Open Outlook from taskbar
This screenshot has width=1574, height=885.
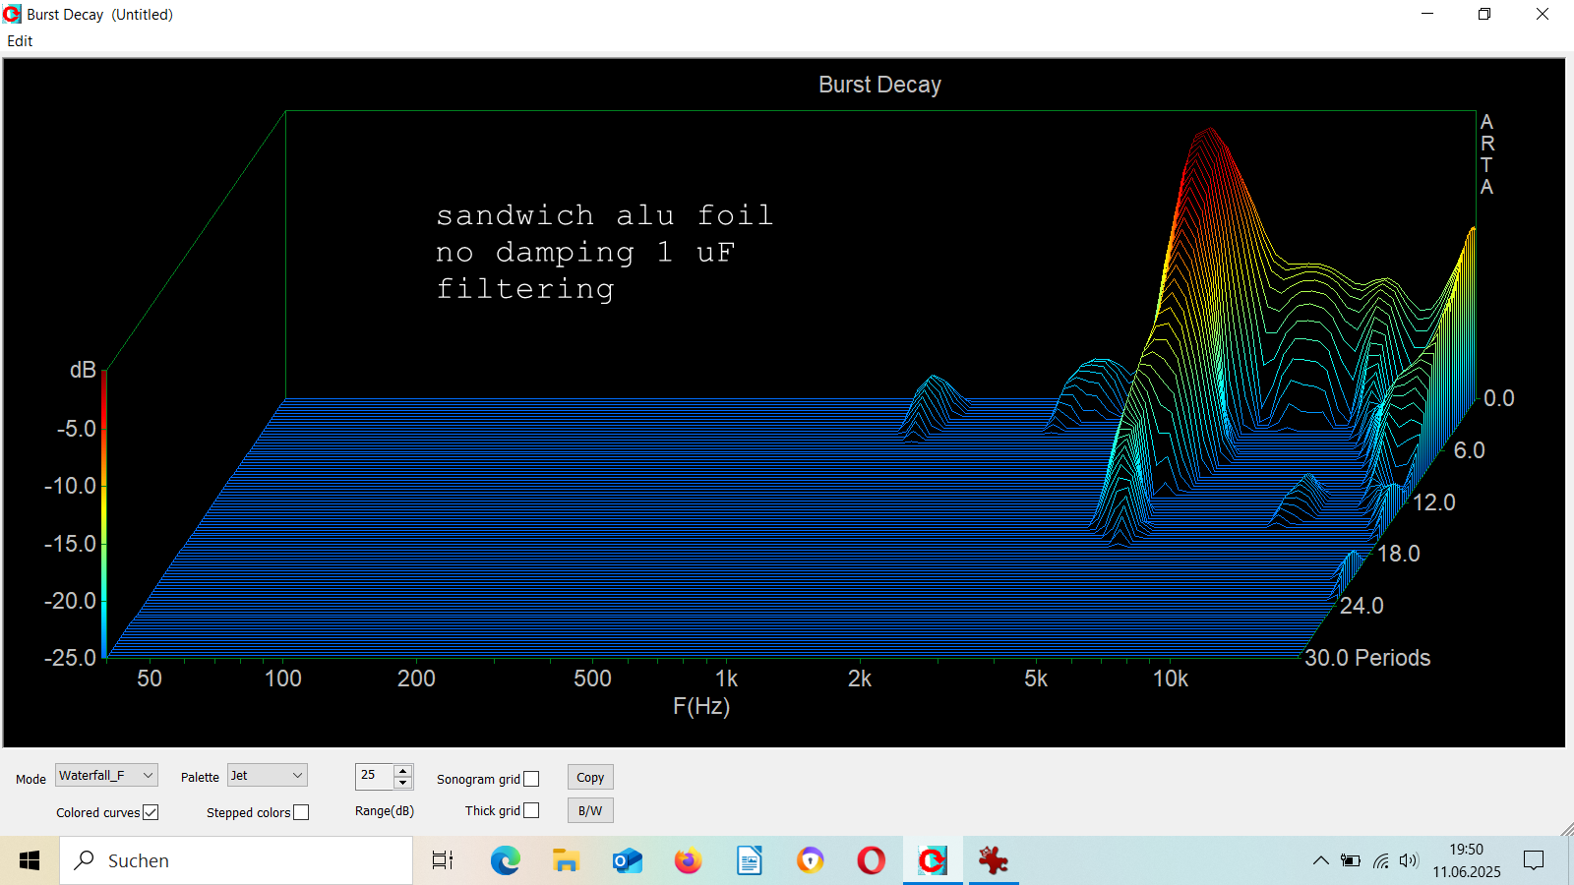coord(627,860)
